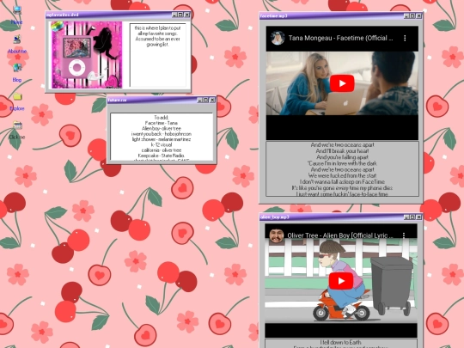This screenshot has width=464, height=348.
Task: Click the 'light shower - melanie martinez' line
Action: point(162,139)
